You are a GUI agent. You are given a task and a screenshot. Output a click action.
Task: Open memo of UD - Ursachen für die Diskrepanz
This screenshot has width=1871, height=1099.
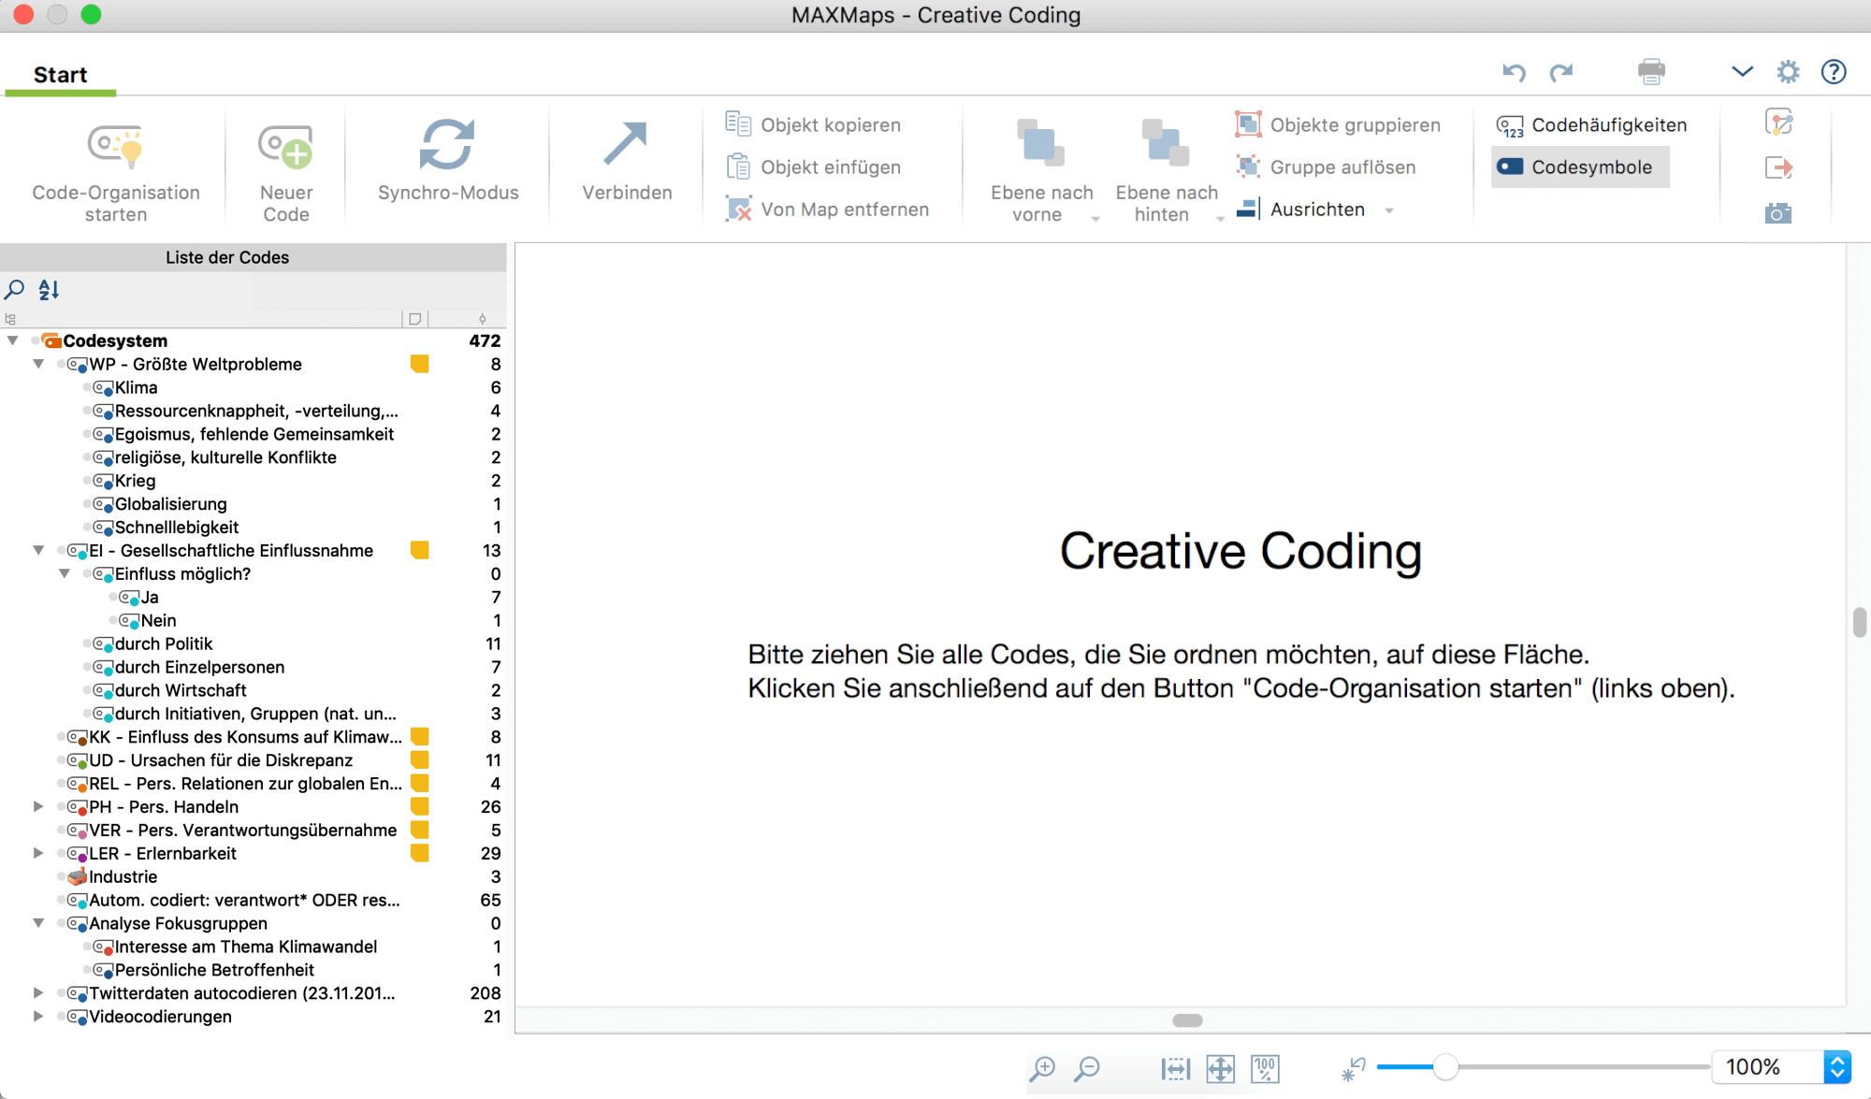point(420,759)
